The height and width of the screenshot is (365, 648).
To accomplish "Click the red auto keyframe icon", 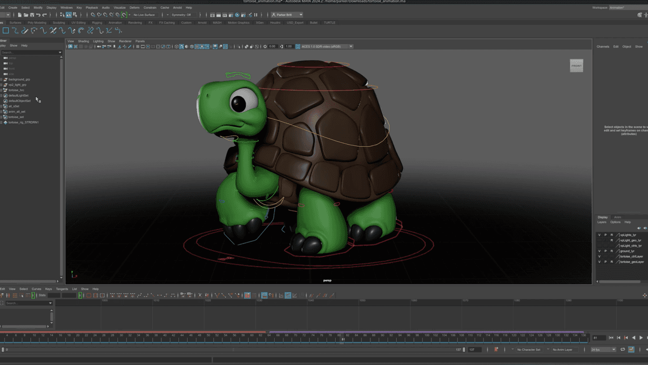I will (496, 350).
